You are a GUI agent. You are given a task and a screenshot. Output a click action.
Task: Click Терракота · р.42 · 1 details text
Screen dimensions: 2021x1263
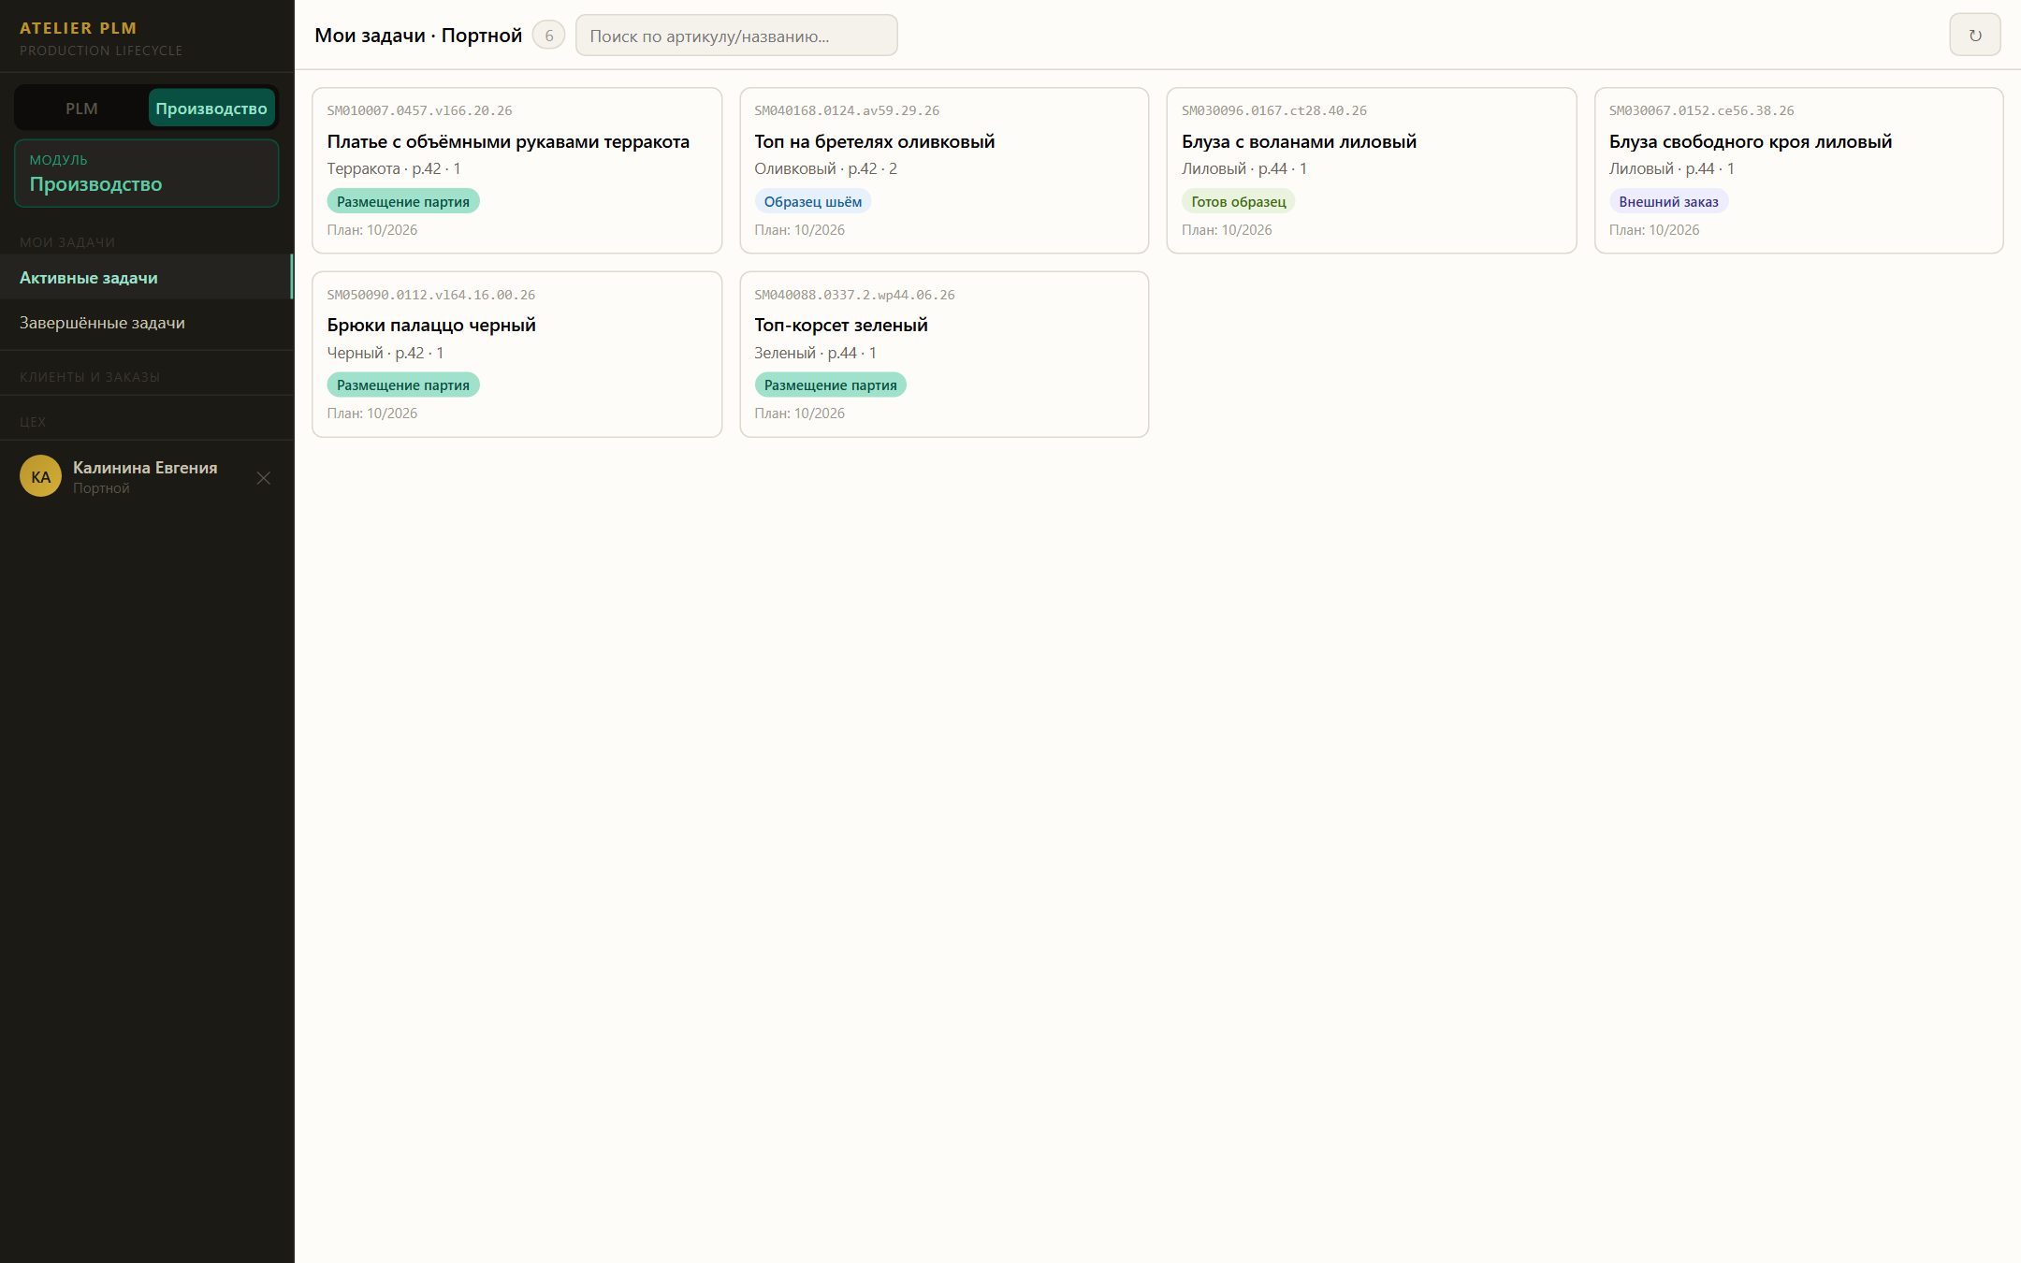point(393,168)
